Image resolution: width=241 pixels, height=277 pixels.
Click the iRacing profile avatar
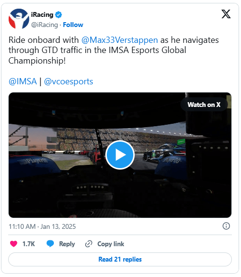pyautogui.click(x=19, y=19)
